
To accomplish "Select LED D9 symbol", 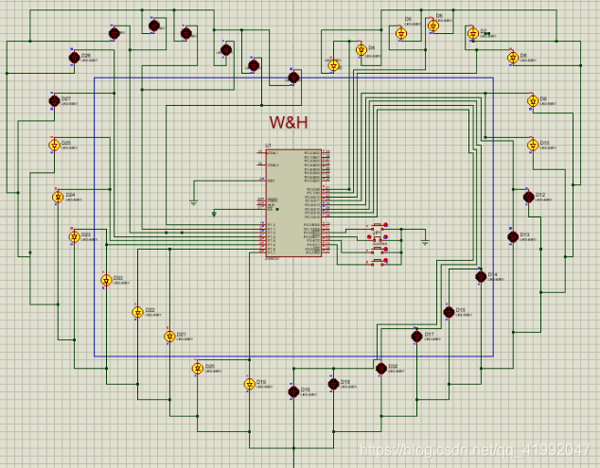I will 533,101.
